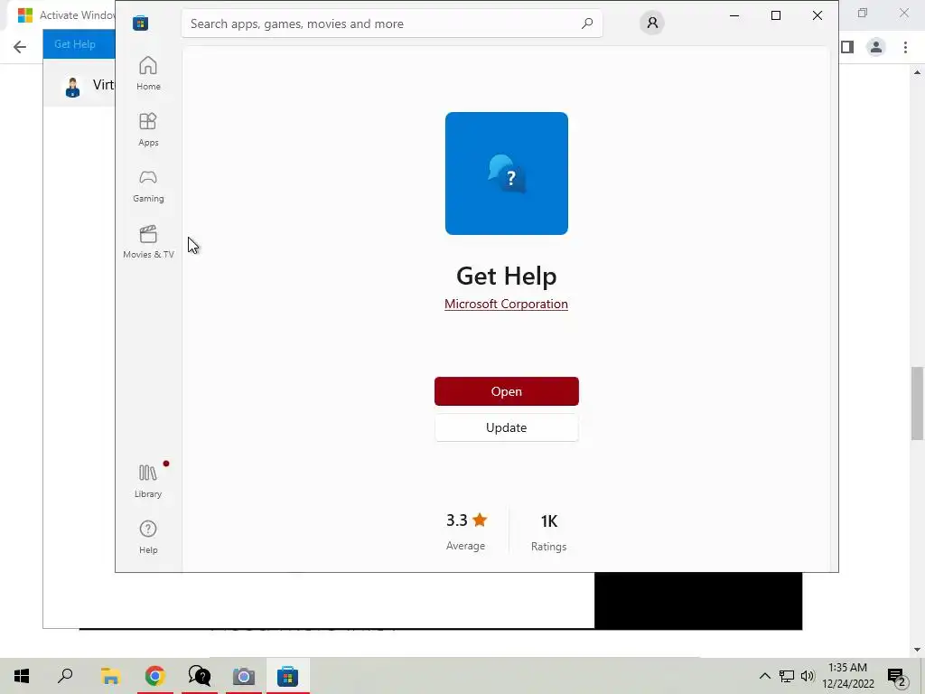Viewport: 925px width, 694px height.
Task: Minimize the Microsoft Store window
Action: (x=734, y=15)
